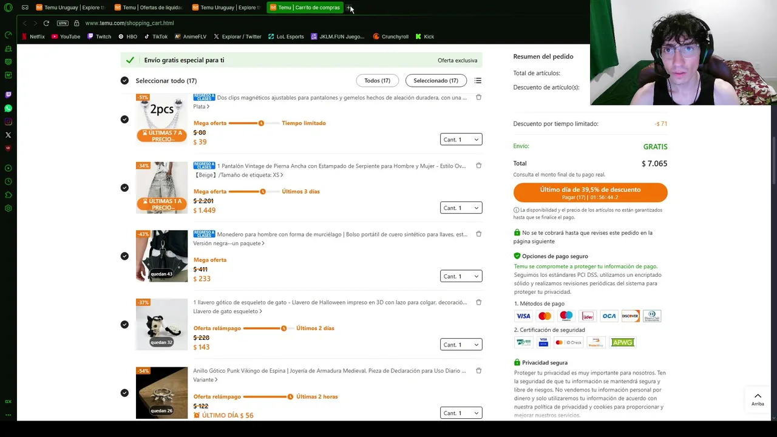Expand the Plata variant selector
Screen dimensions: 777x437
coord(201,106)
